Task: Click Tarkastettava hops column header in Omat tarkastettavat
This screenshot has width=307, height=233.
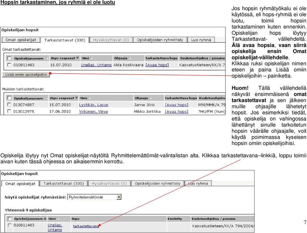Action: point(161,58)
